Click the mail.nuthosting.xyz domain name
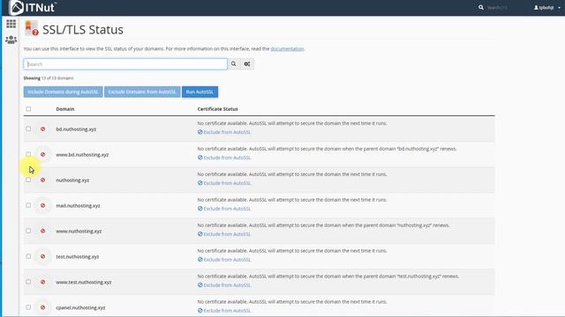Viewport: 565px width, 317px height. [x=78, y=206]
